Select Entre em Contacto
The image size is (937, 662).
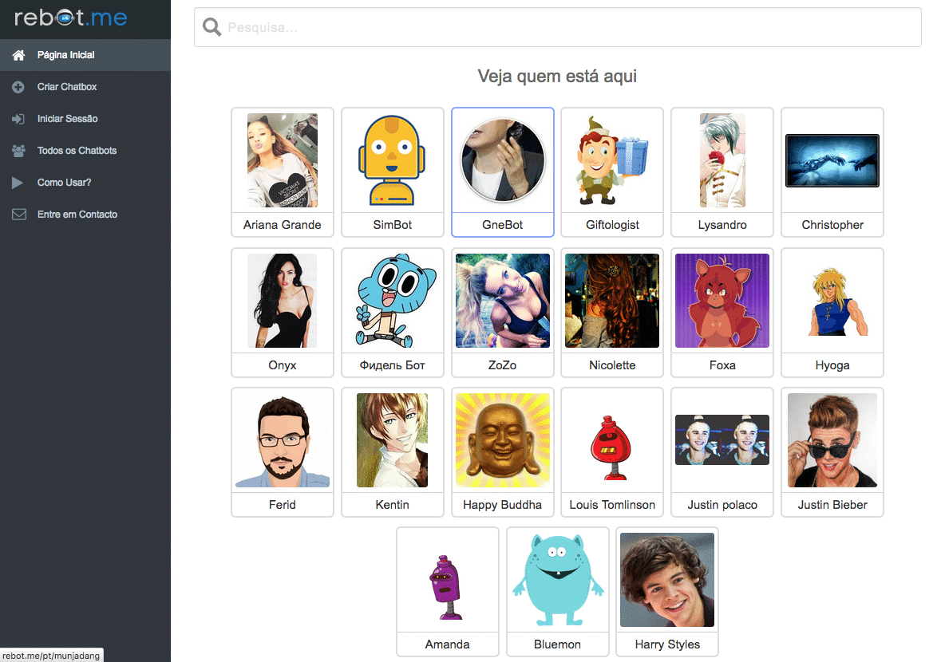(85, 215)
